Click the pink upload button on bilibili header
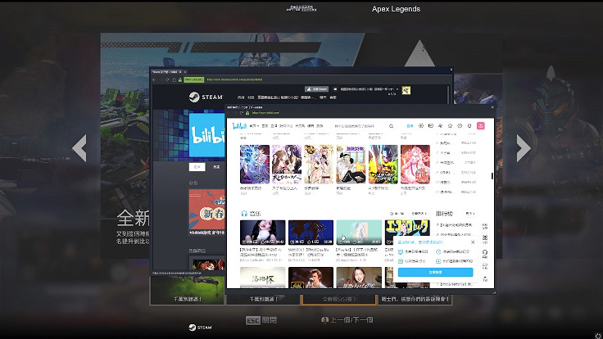 (481, 126)
